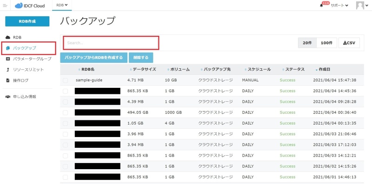Click the 2021/06/04 15:47:38 date cell
Viewport: 372px width, 184px height.
pos(335,80)
